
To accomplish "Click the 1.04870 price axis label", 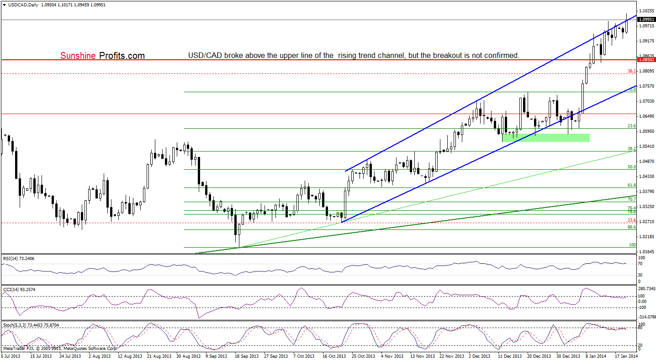I will click(647, 162).
